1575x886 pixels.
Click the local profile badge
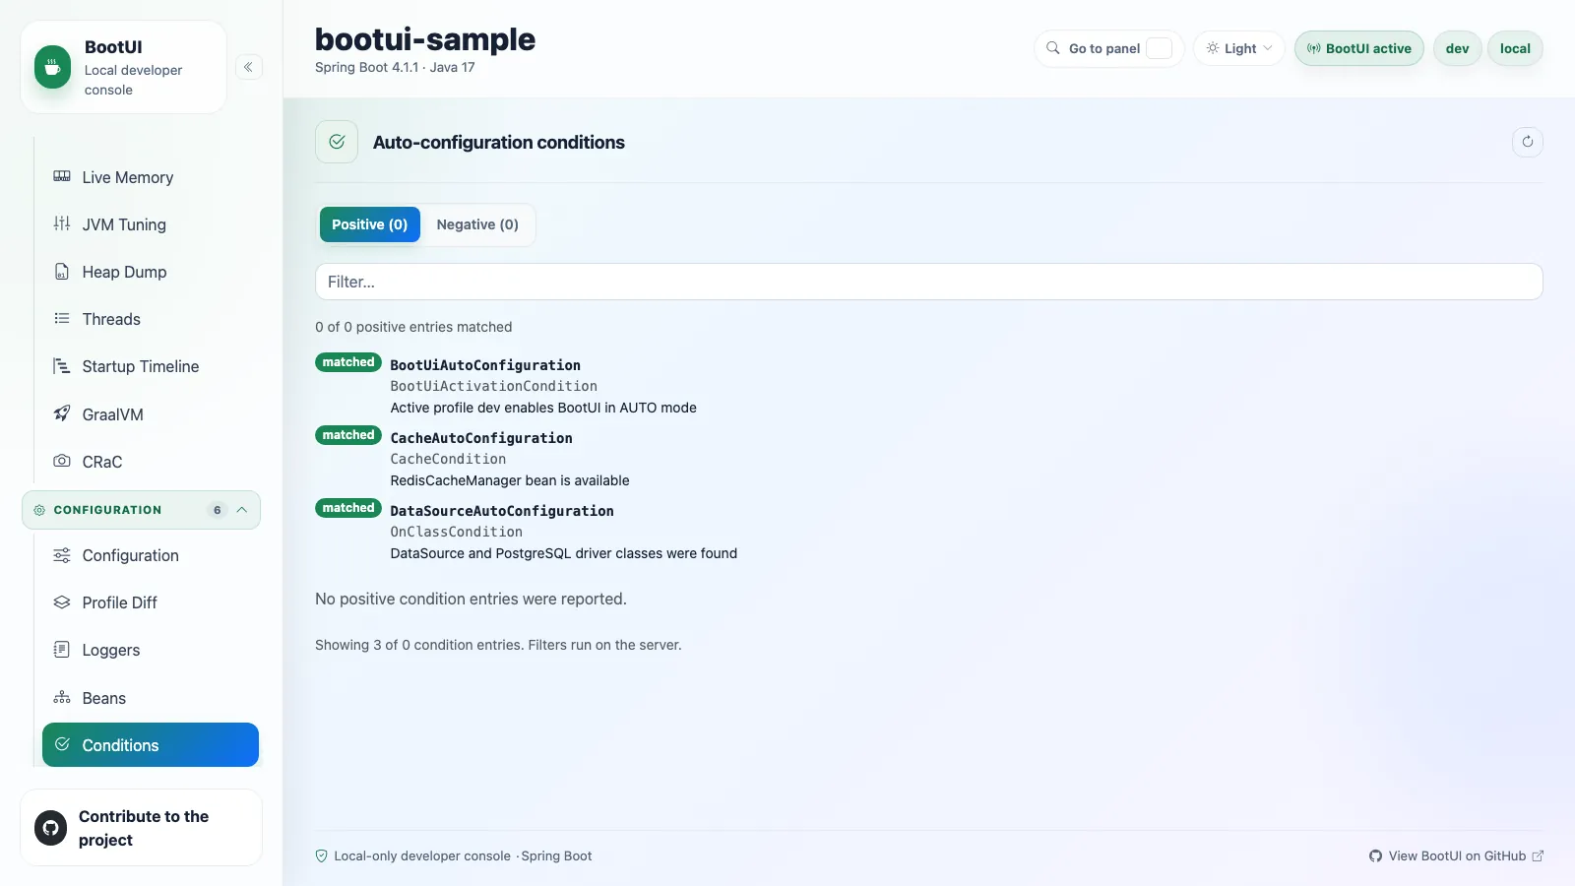1515,48
